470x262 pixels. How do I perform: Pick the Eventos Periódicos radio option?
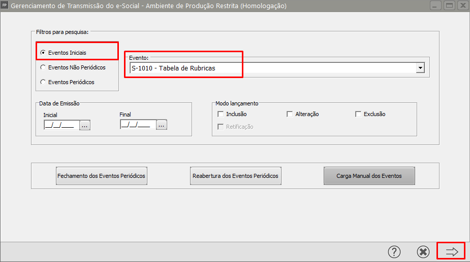pyautogui.click(x=43, y=82)
